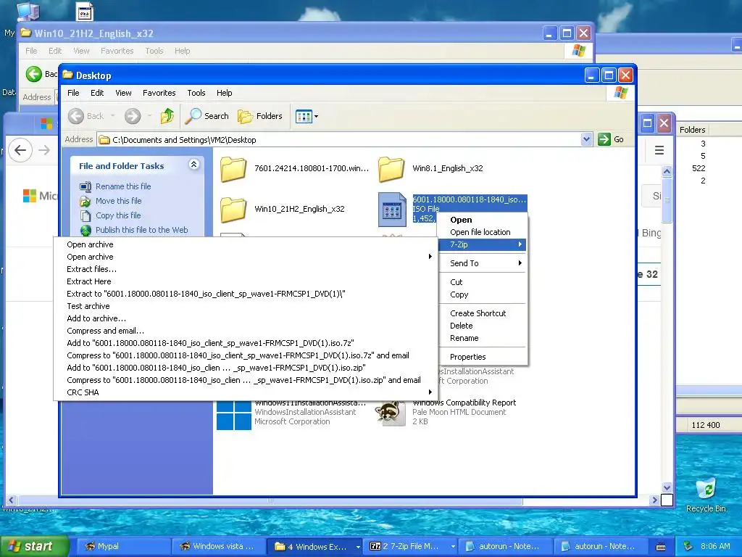Click the browser vertical scrollbar thumb
This screenshot has width=742, height=557.
667,200
